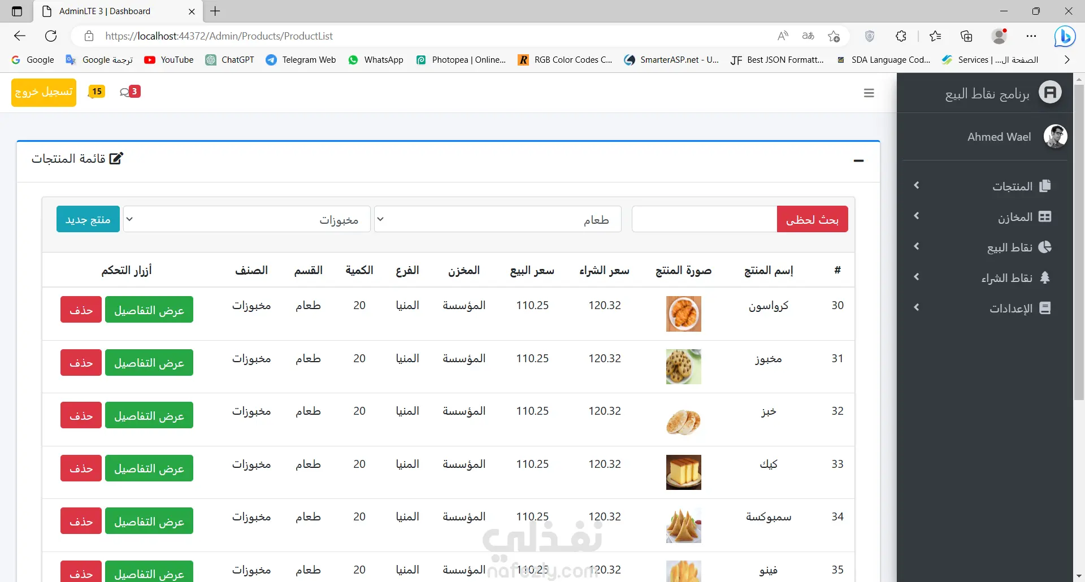The image size is (1085, 582).
Task: Click the page vertical scrollbar
Action: click(1079, 242)
